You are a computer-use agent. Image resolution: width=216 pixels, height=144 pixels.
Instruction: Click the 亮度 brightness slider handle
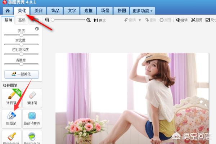21,35
